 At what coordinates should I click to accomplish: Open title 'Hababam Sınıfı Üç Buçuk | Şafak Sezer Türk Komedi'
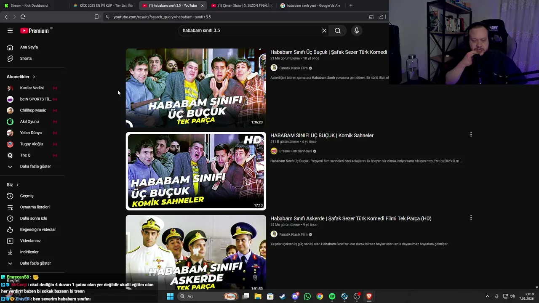328,52
